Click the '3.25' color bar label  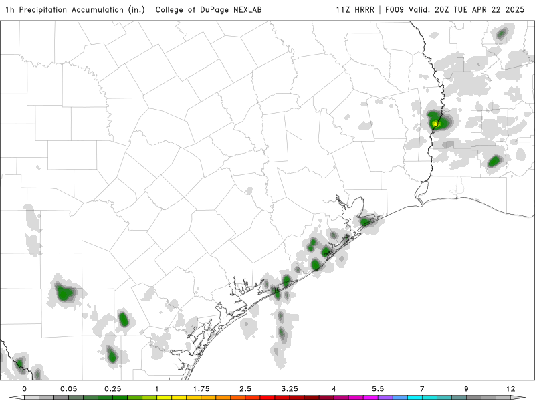pos(290,389)
